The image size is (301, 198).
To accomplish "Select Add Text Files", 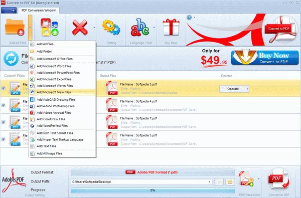I will tap(62, 146).
